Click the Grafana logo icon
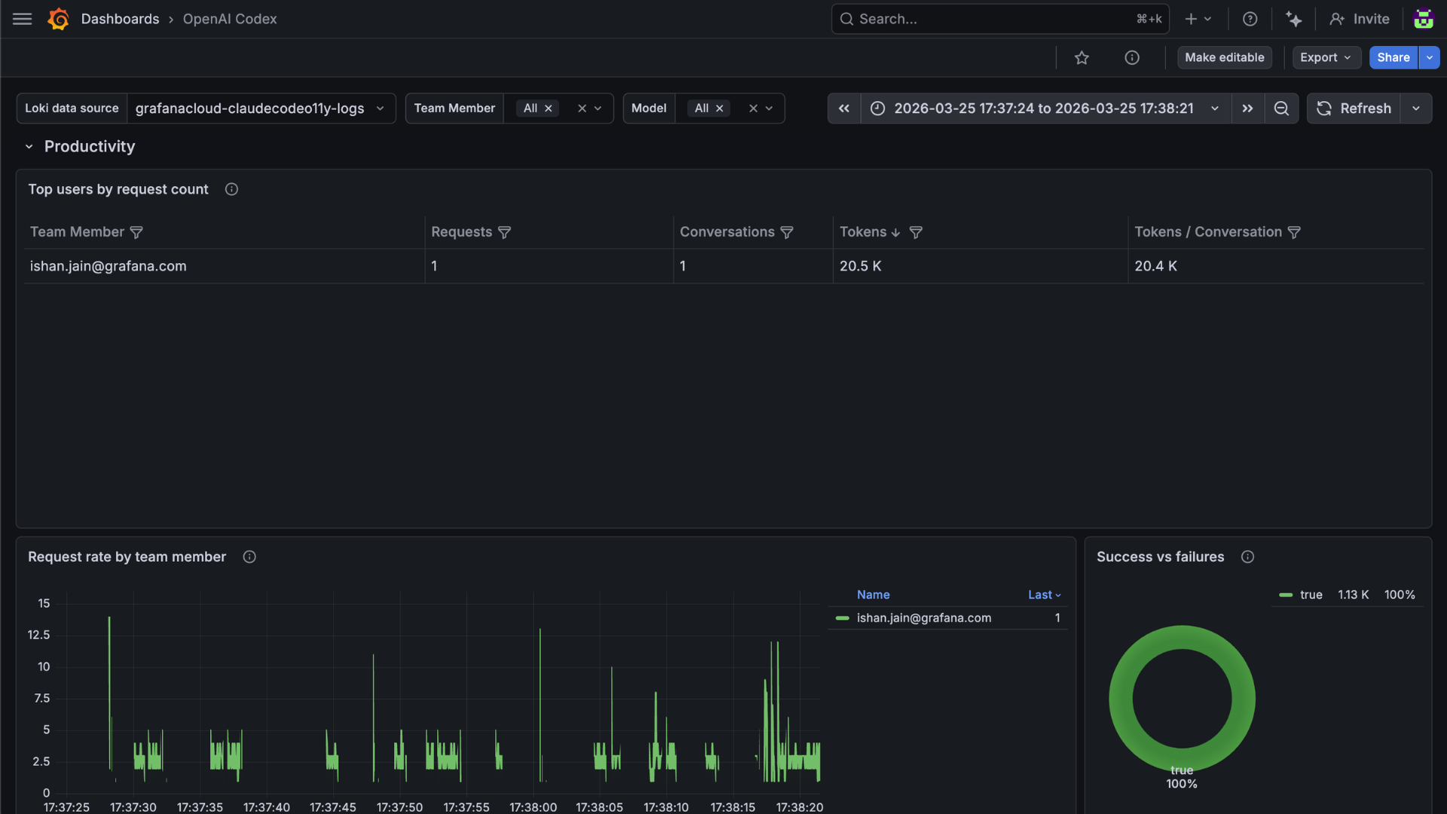 pyautogui.click(x=58, y=19)
